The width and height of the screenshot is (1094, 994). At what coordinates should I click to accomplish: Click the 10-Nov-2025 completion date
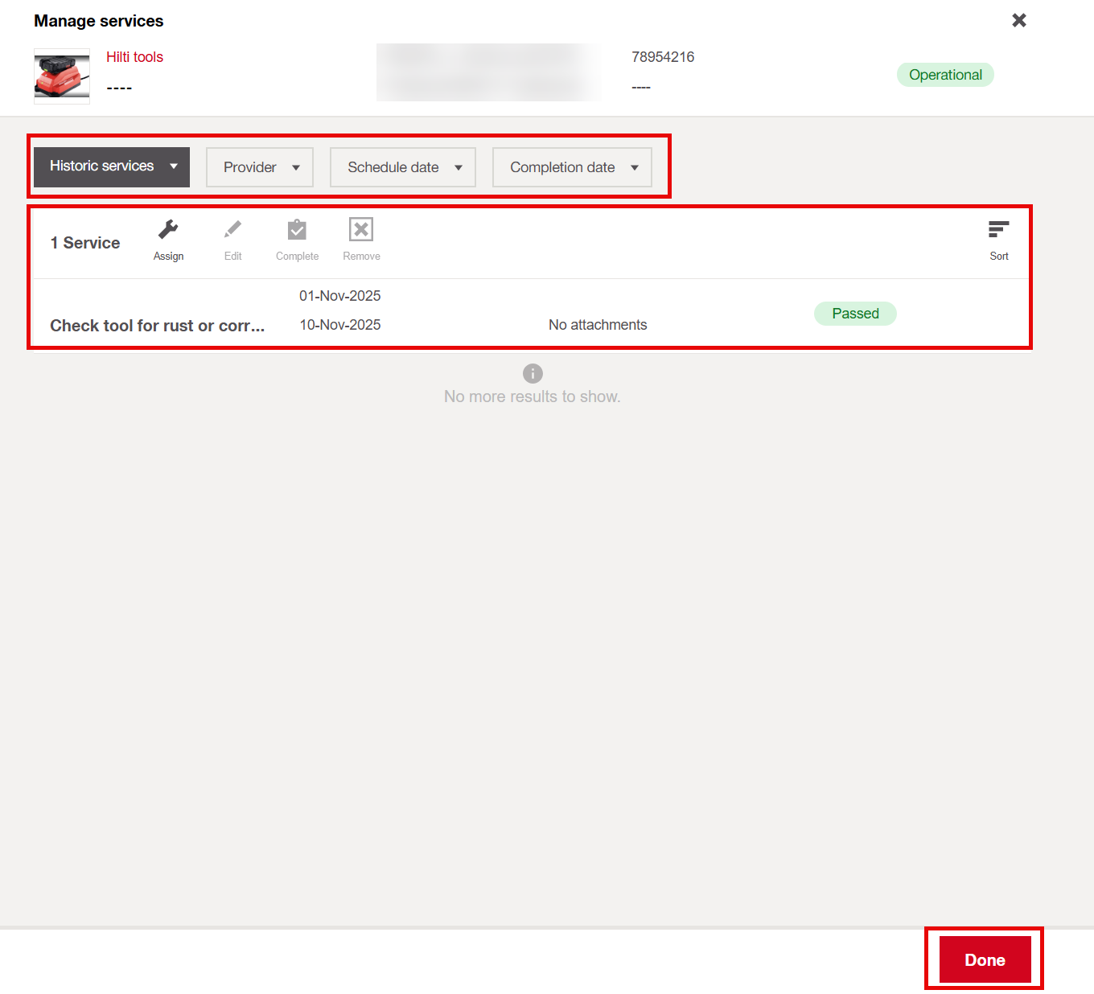(x=340, y=325)
